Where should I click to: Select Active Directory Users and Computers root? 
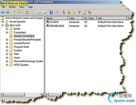click(x=24, y=18)
